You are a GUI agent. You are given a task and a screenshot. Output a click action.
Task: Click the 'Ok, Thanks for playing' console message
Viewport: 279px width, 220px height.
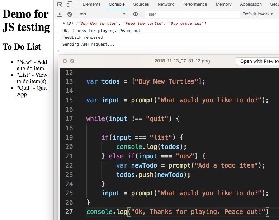click(103, 31)
